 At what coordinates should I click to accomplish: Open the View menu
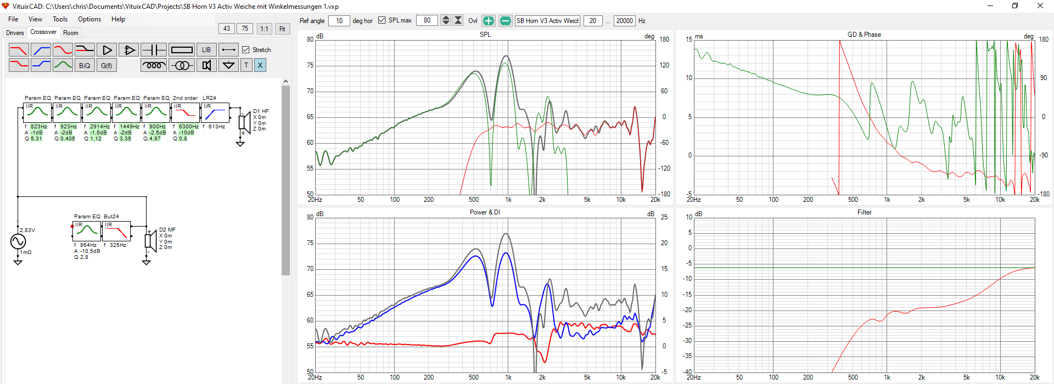pos(35,19)
